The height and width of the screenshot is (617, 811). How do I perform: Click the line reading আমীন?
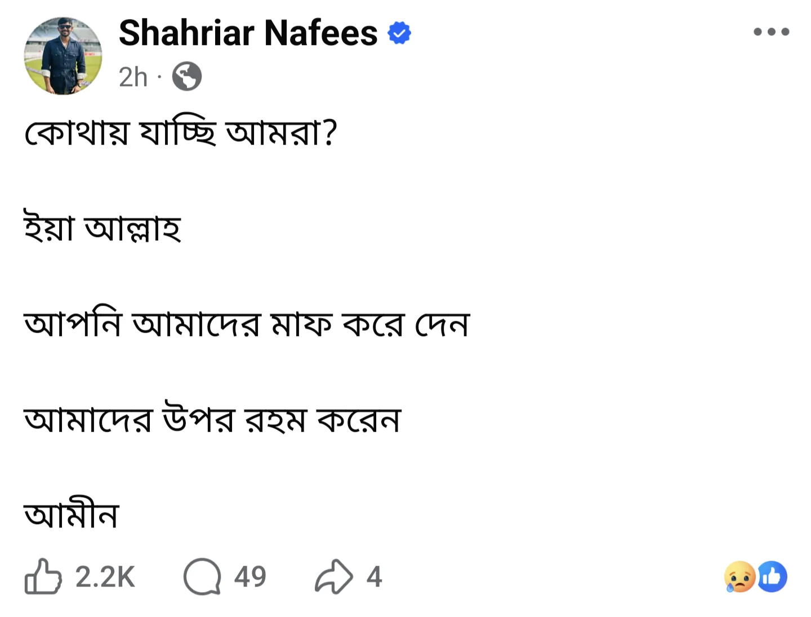pos(72,513)
